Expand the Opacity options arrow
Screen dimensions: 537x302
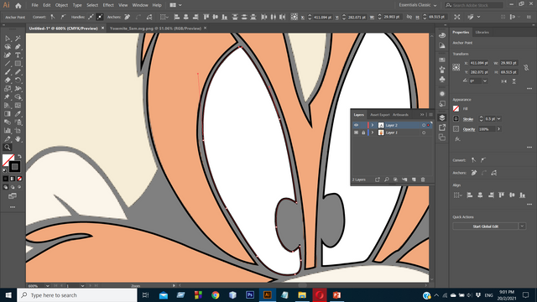tap(498, 129)
